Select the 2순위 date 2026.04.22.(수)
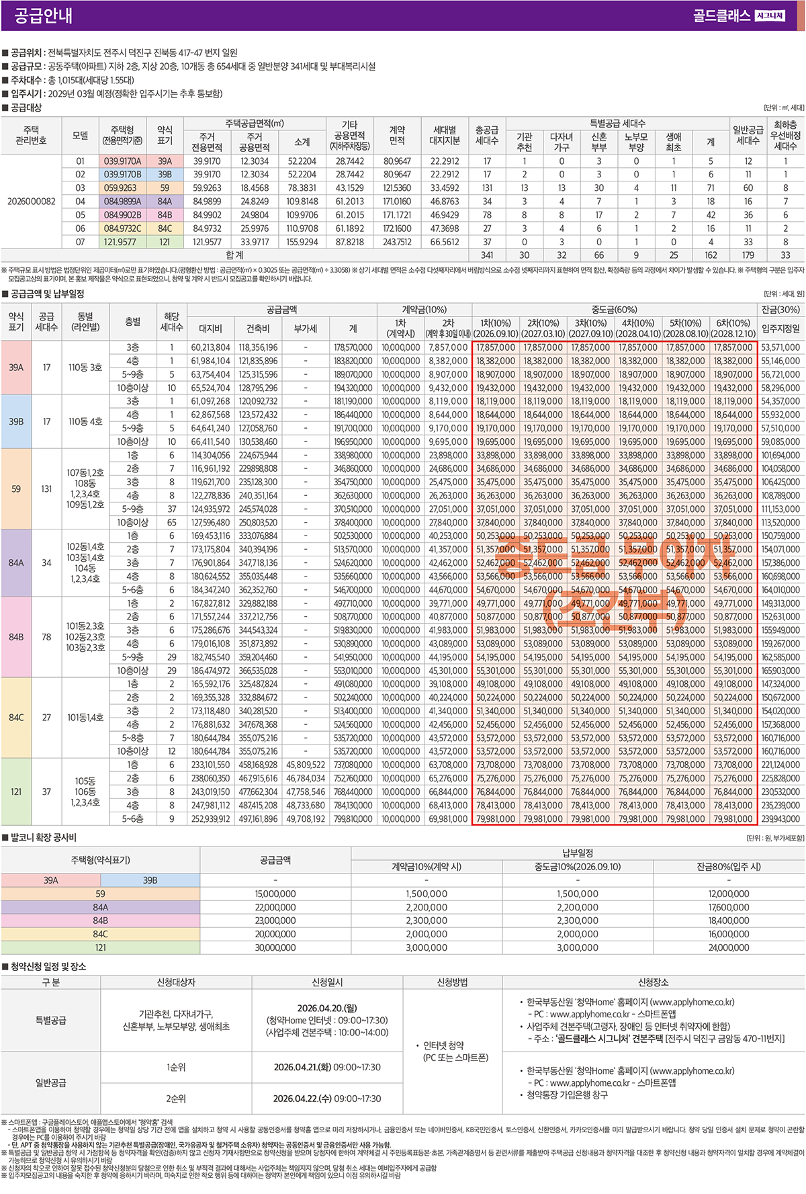The width and height of the screenshot is (806, 1194). pyautogui.click(x=327, y=1099)
